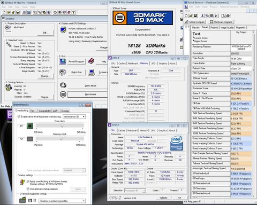
Task: Click Save icon in Result Browser toolbar
Action: coord(195,15)
